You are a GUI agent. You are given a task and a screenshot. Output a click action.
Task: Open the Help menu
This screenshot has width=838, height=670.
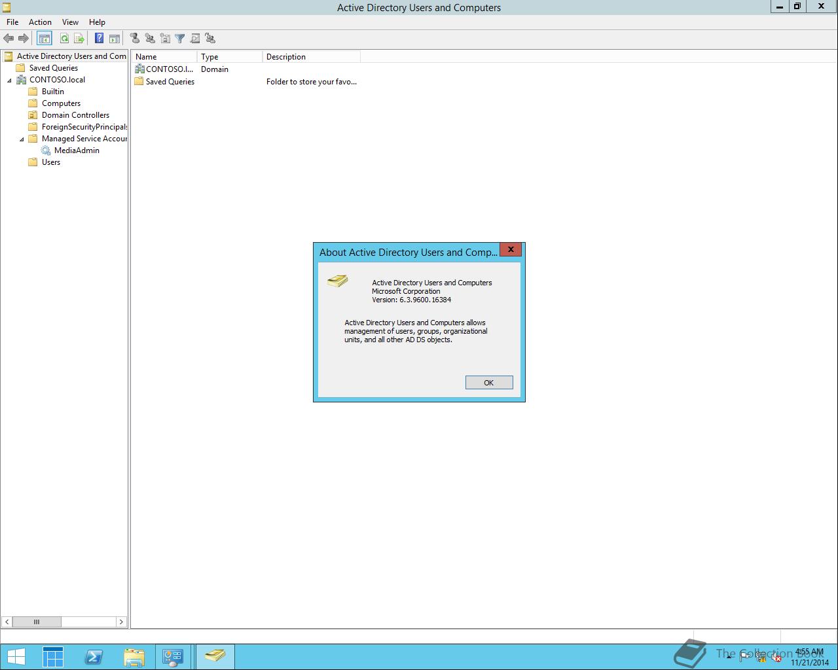(x=97, y=22)
